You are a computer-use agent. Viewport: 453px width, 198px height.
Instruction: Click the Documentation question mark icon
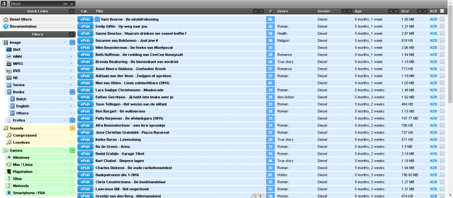click(6, 27)
